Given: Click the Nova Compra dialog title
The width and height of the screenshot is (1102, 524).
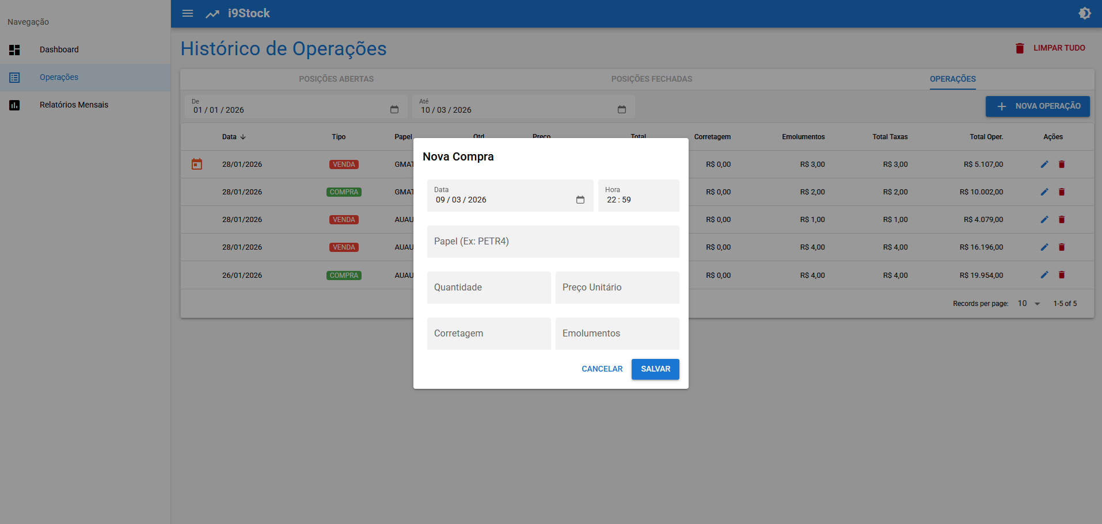Looking at the screenshot, I should pos(458,157).
